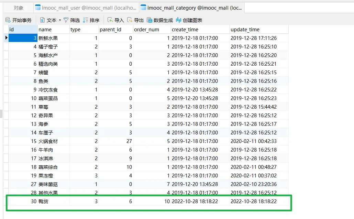Click the name column header
The width and height of the screenshot is (354, 219).
point(54,30)
